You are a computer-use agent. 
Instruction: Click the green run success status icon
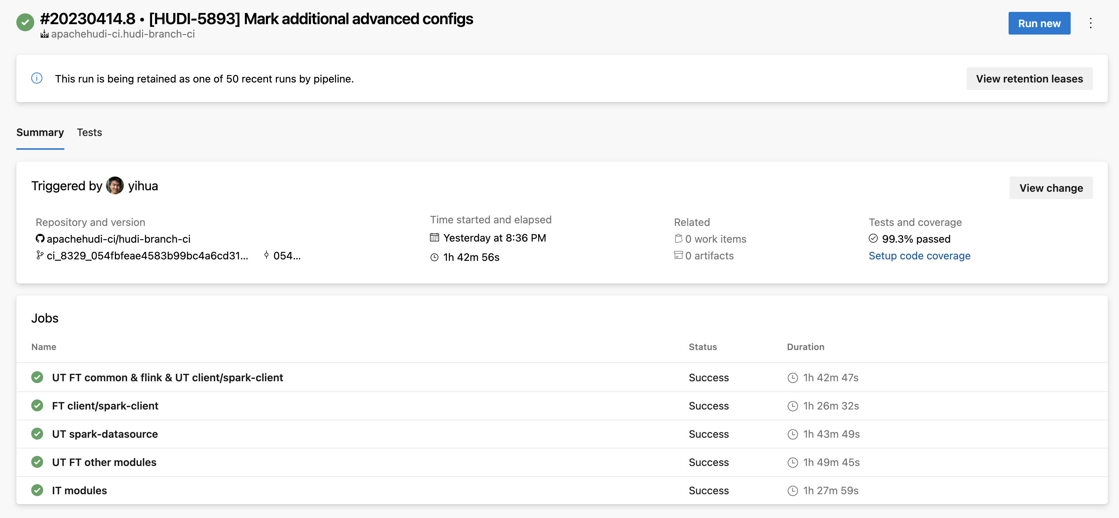25,23
